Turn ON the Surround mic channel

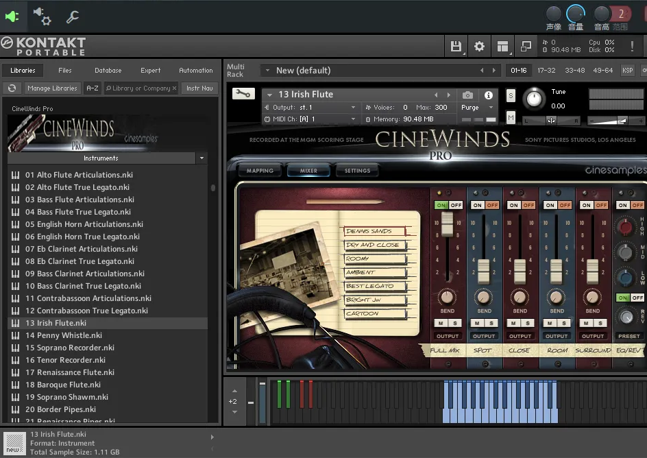tap(587, 205)
